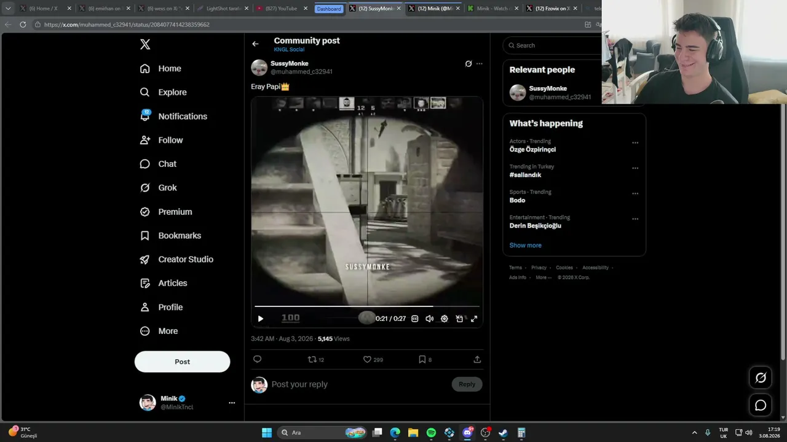Go back using the Community post arrow
Viewport: 787px width, 442px height.
pyautogui.click(x=255, y=44)
